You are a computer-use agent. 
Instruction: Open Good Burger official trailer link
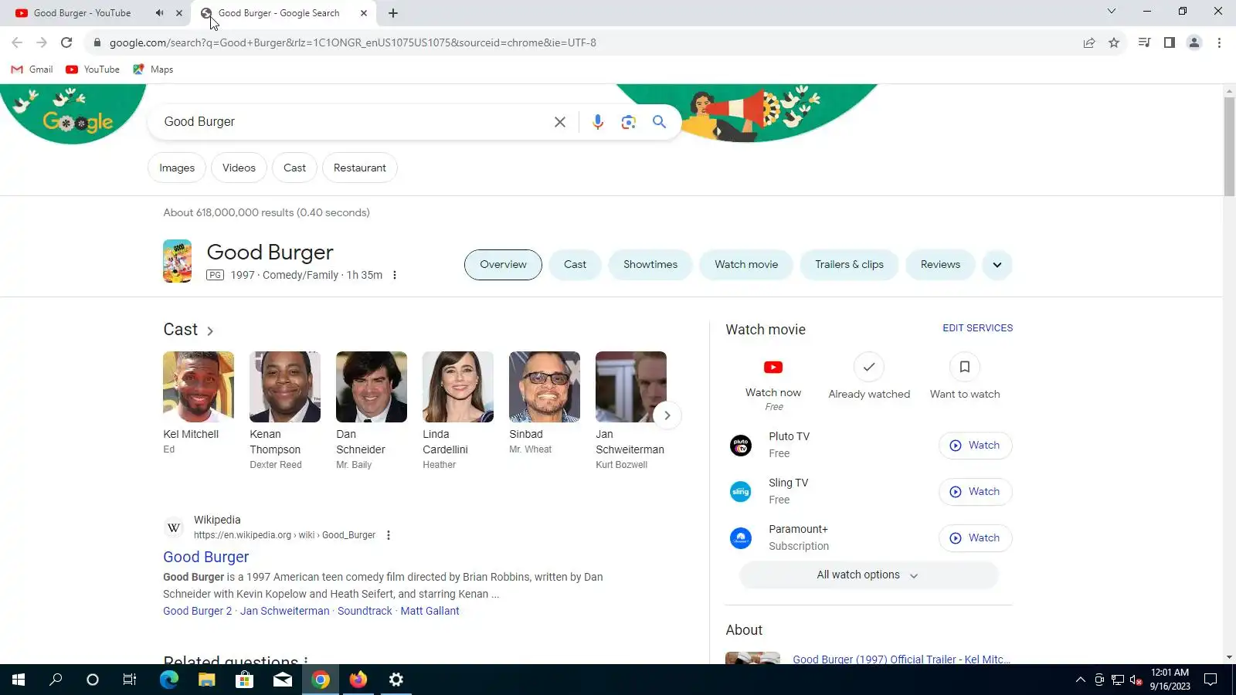point(902,659)
